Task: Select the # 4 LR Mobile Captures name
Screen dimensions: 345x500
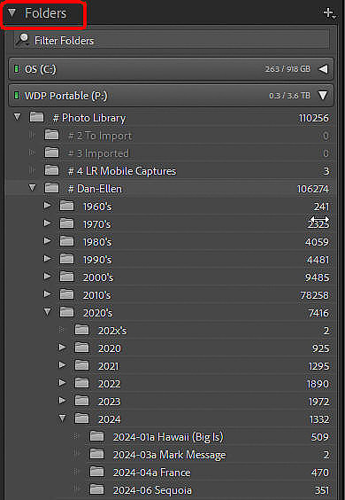Action: click(122, 171)
